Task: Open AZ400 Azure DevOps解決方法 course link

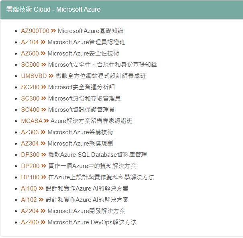Action: 79,222
